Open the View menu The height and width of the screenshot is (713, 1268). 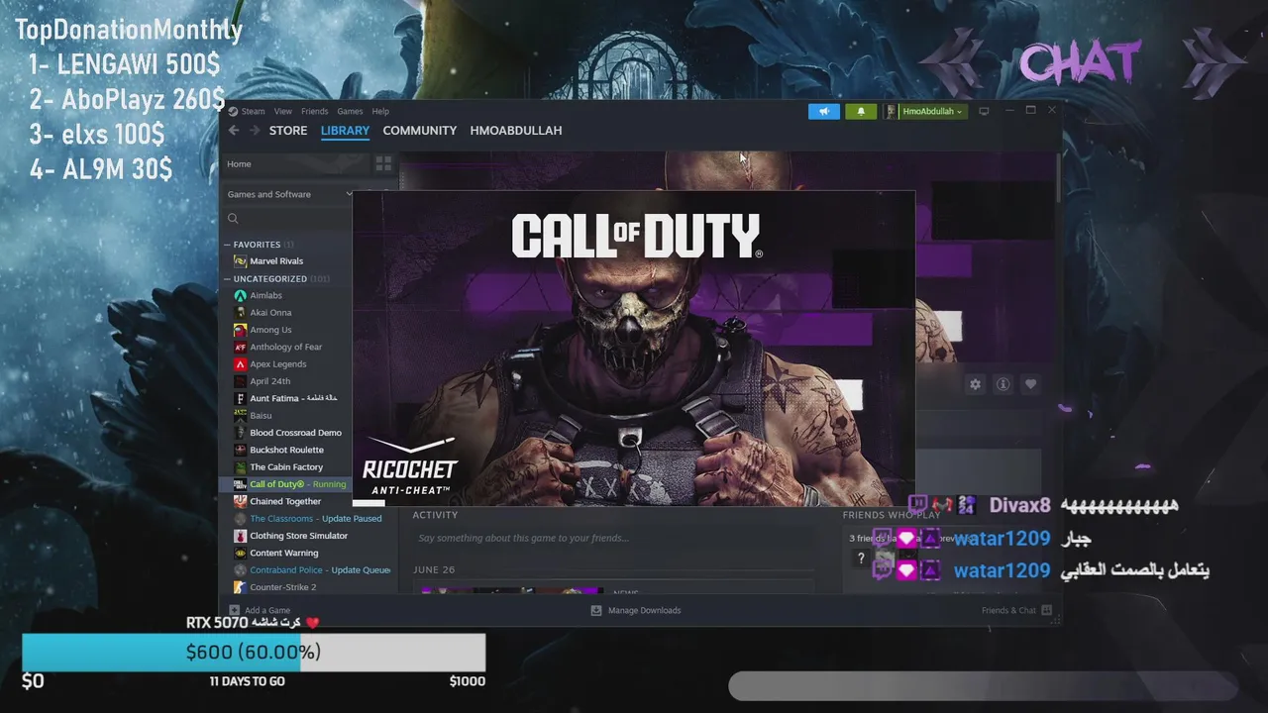pos(283,111)
